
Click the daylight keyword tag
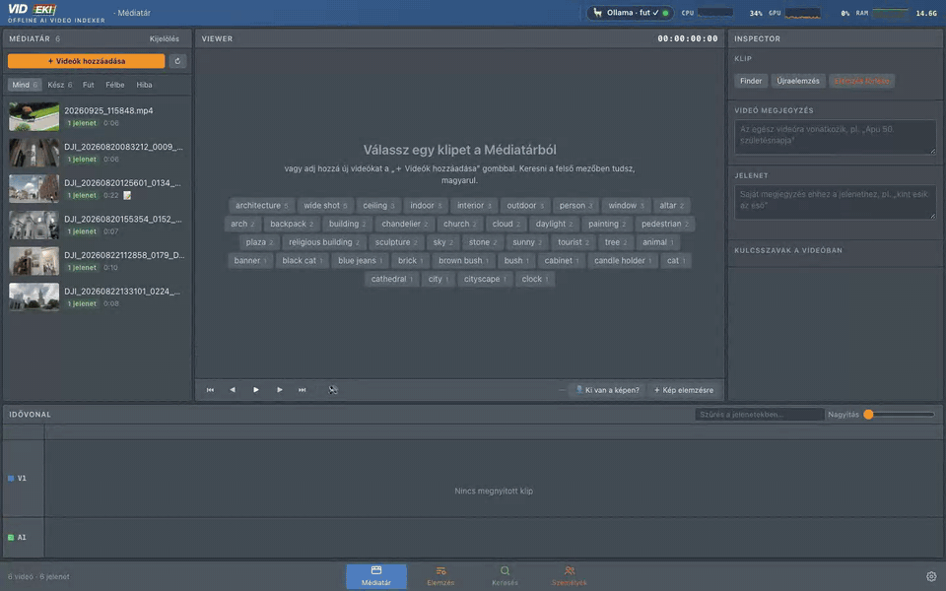(554, 224)
